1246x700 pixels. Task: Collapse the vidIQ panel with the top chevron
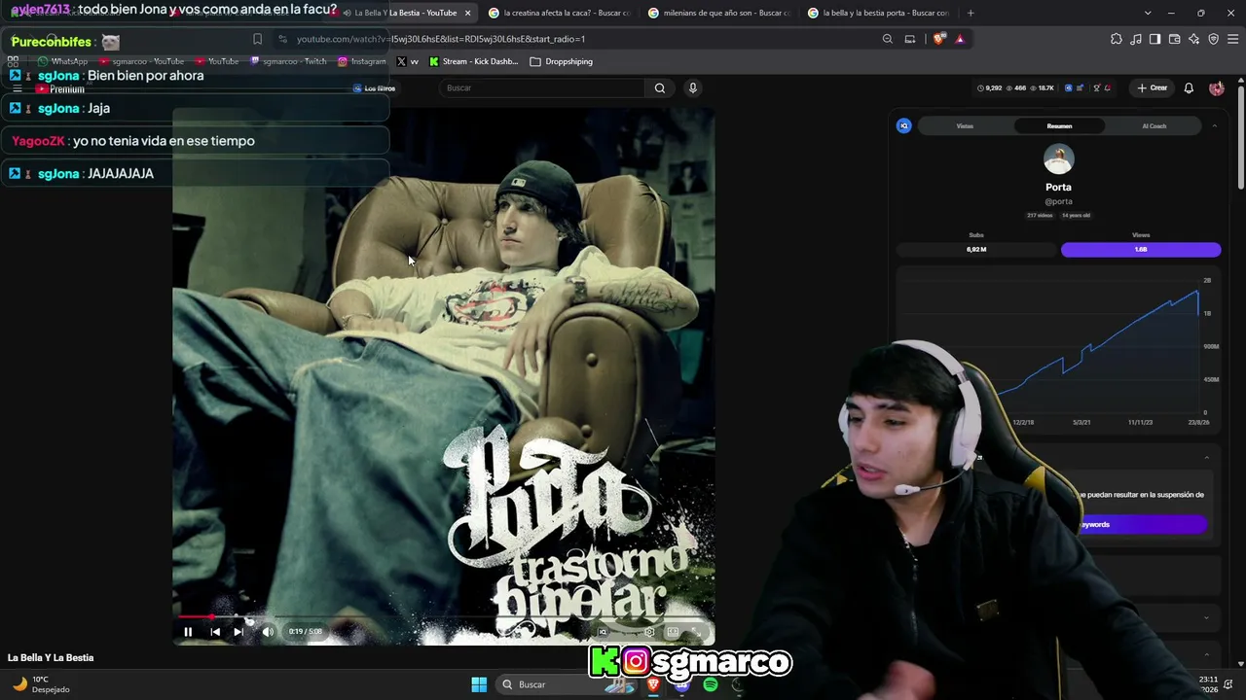(1214, 125)
